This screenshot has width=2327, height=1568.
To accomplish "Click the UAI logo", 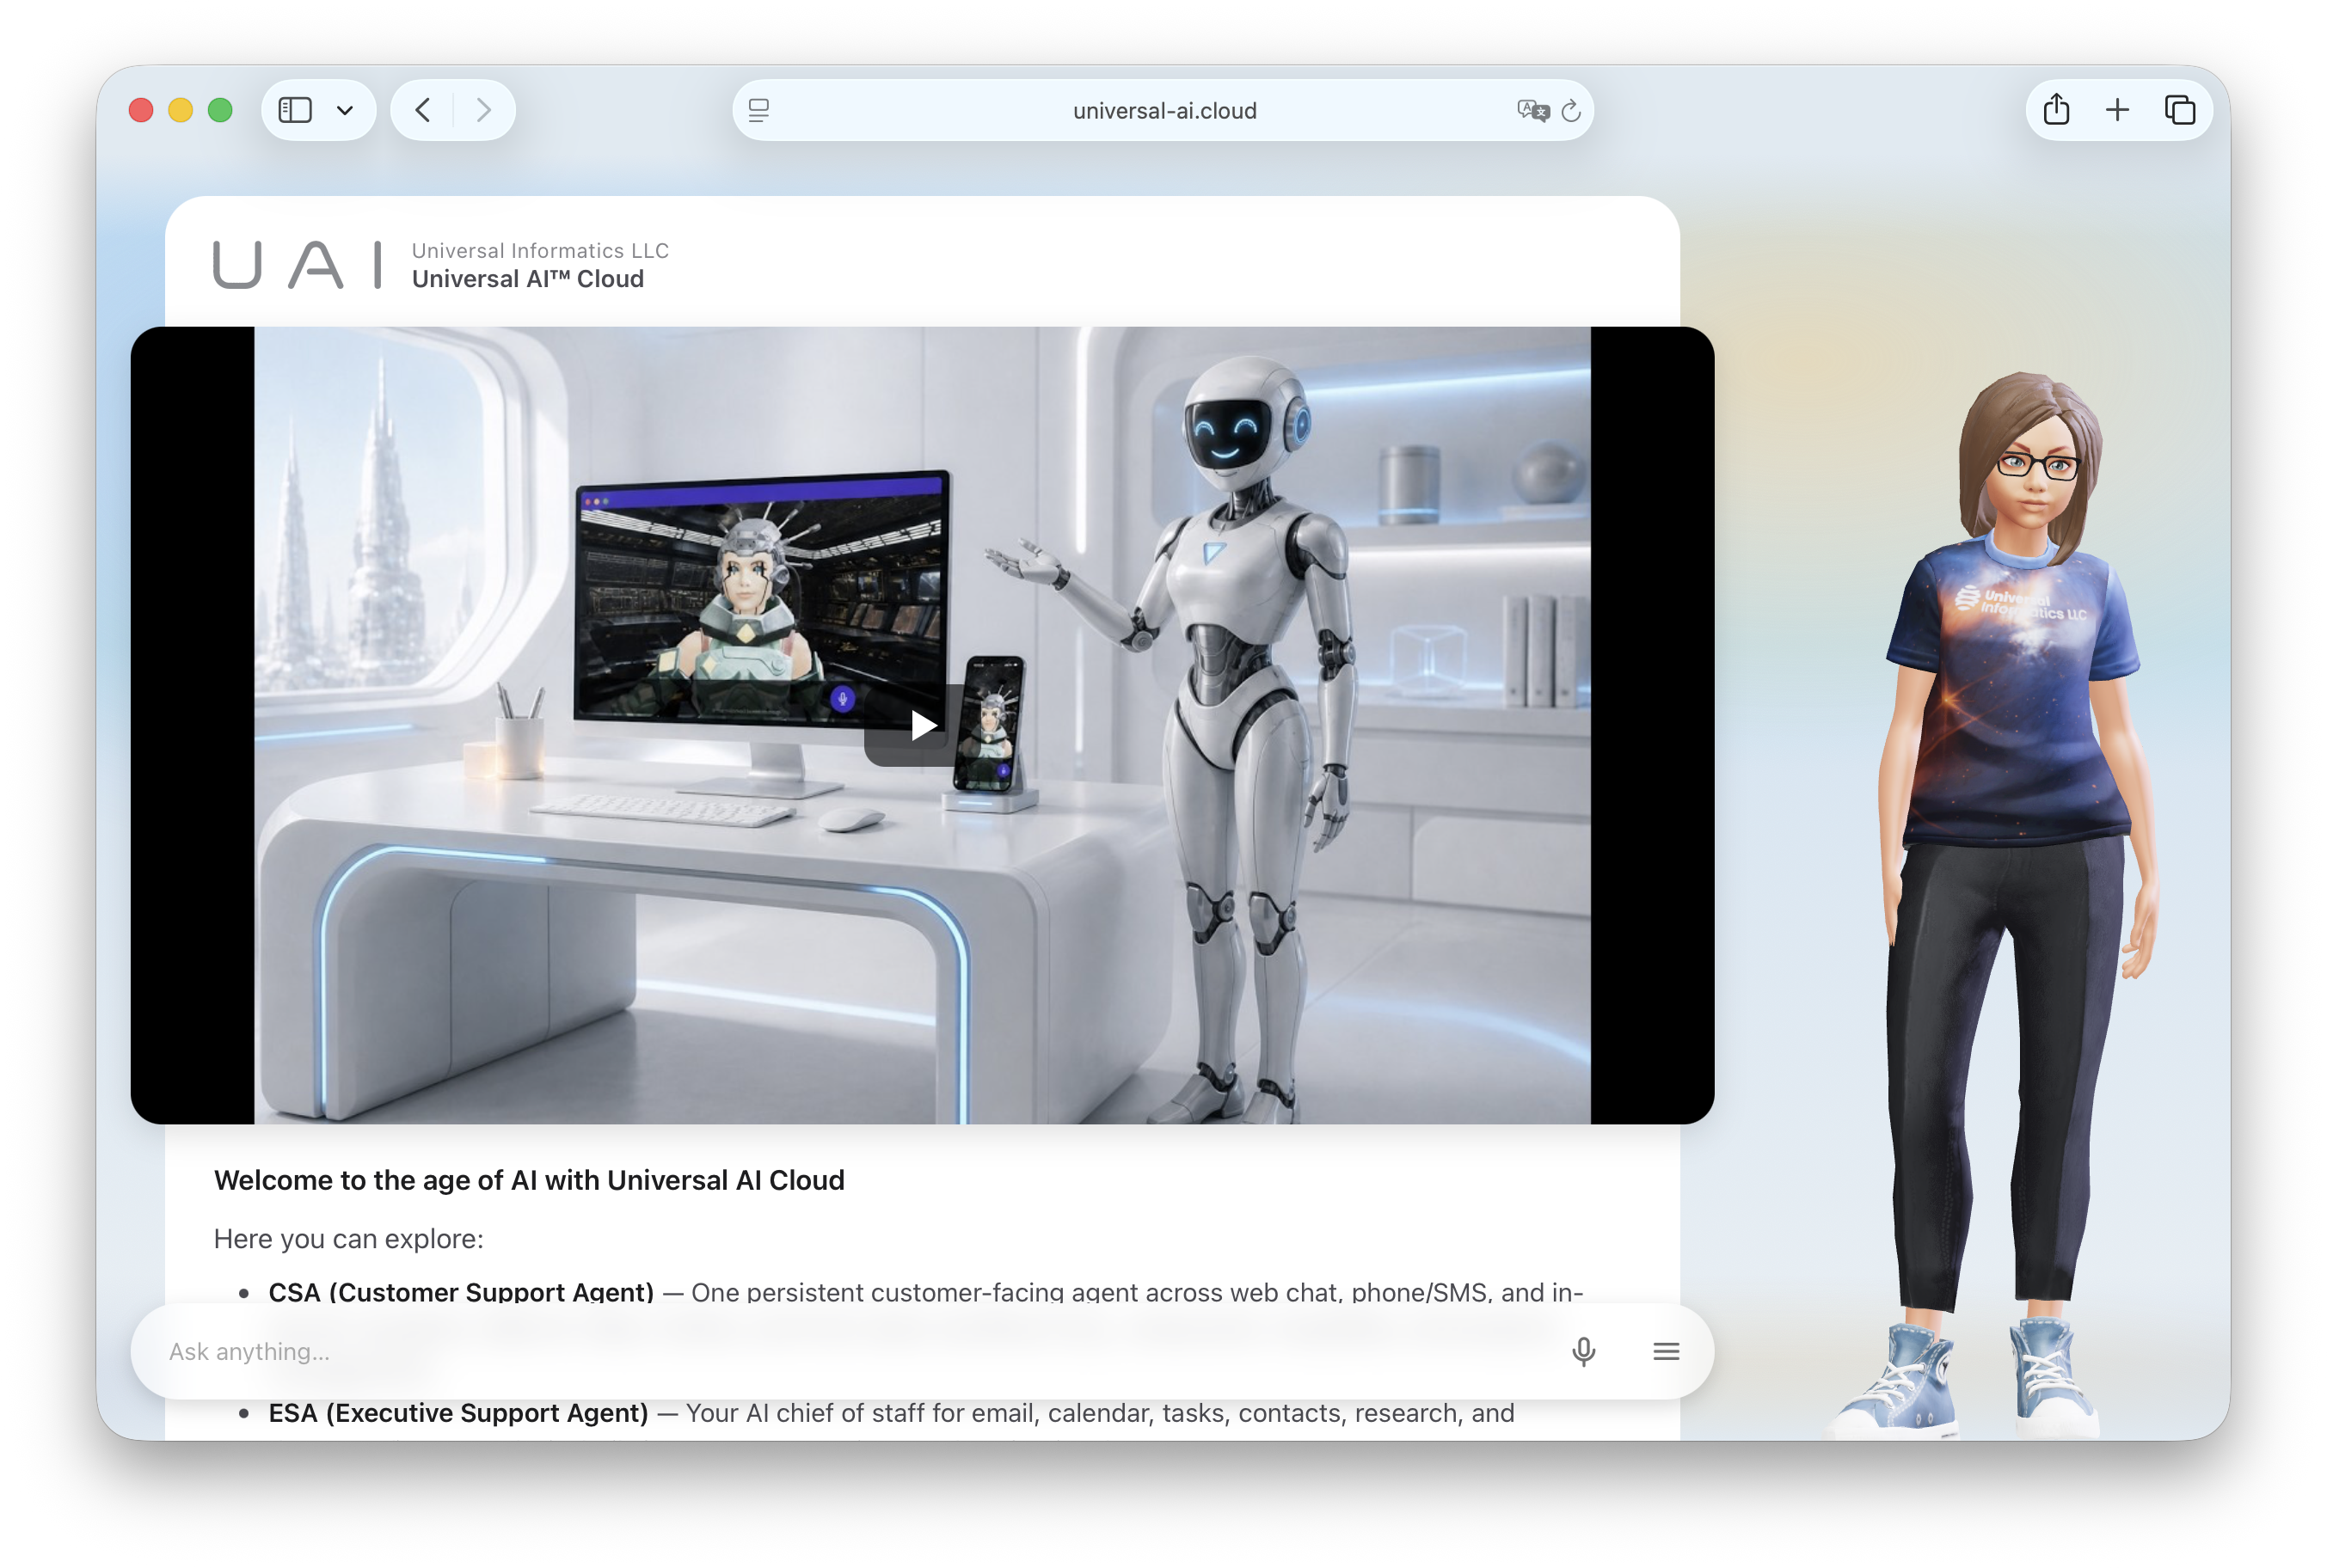I will [298, 264].
